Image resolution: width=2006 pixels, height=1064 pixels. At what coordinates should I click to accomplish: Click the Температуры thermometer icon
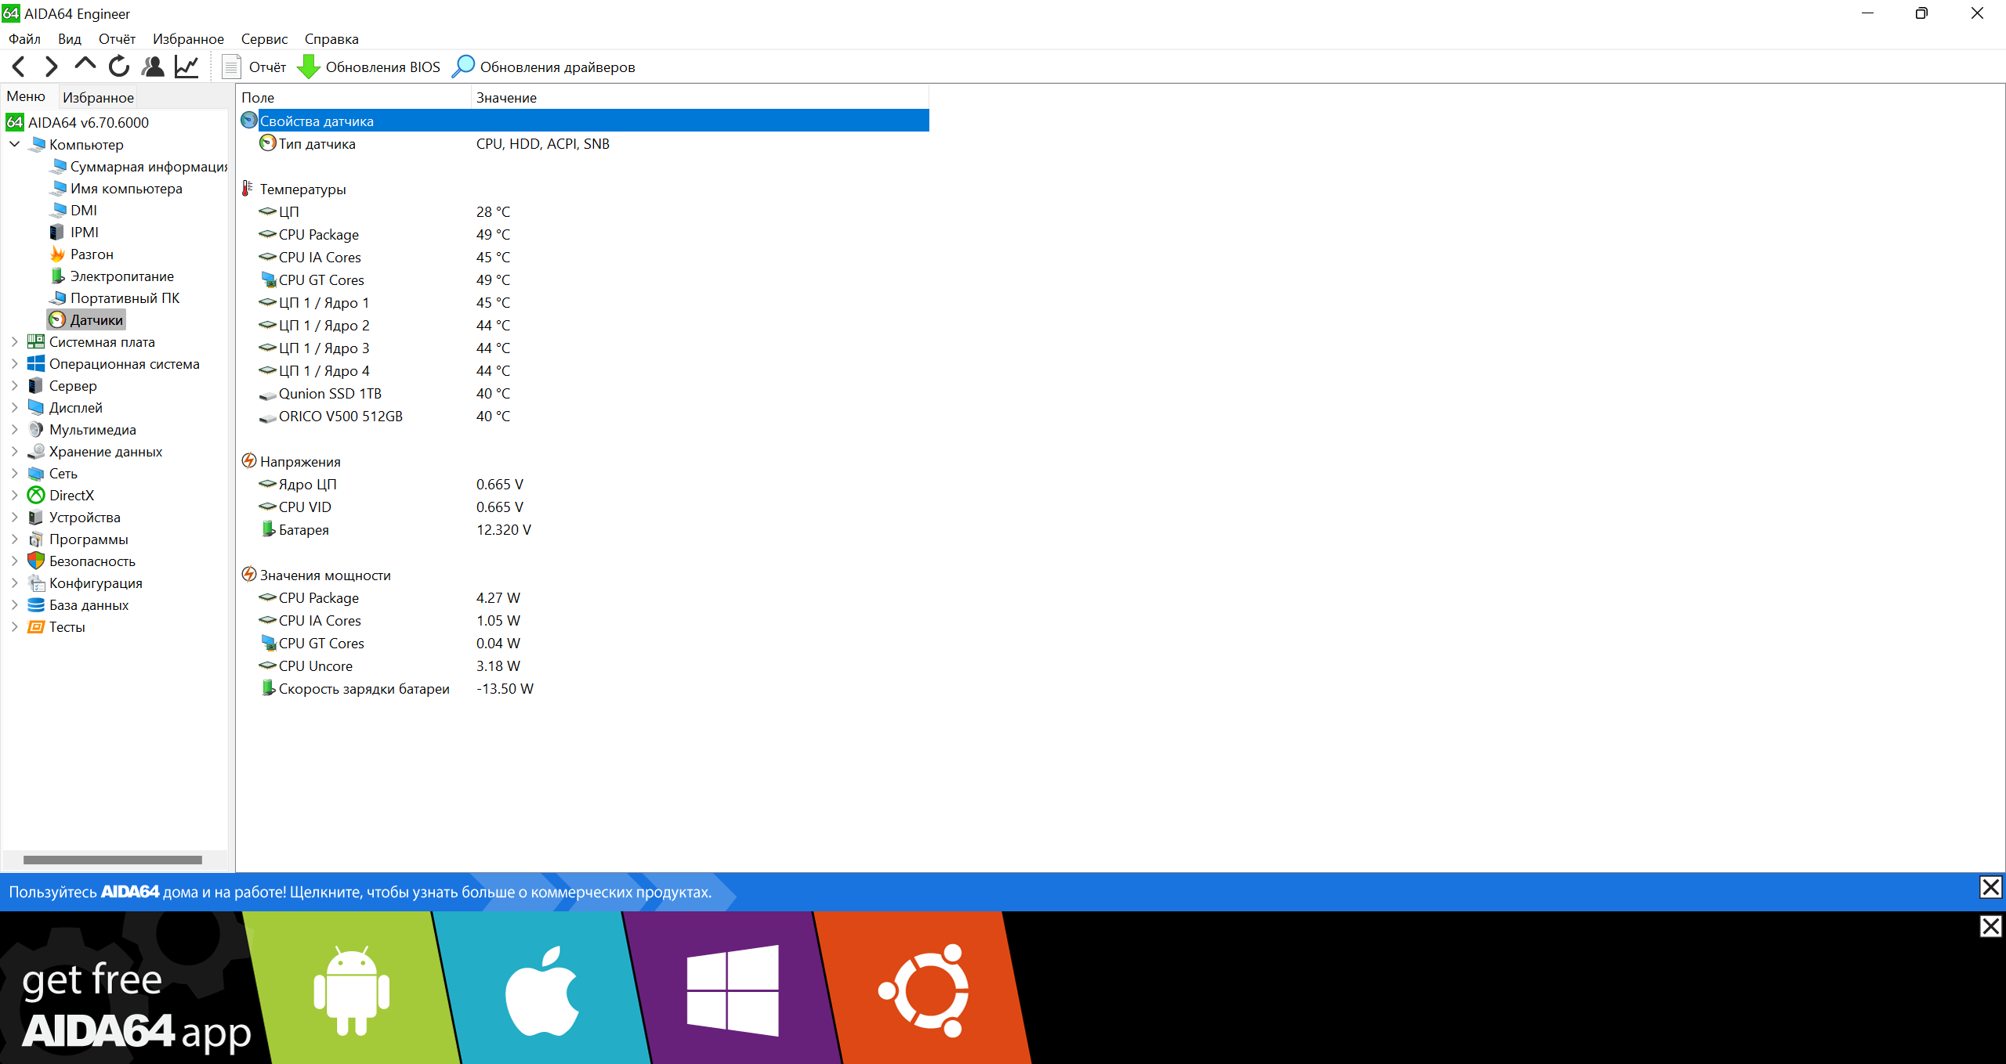point(248,189)
